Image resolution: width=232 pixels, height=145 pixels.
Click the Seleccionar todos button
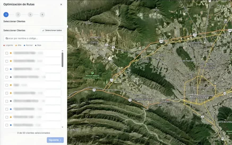[x=52, y=30]
